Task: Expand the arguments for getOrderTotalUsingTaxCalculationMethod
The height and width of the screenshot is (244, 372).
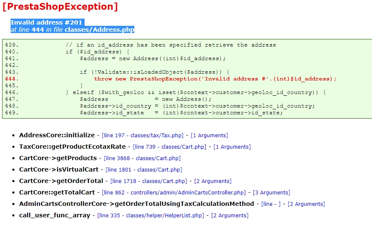Action: click(306, 204)
